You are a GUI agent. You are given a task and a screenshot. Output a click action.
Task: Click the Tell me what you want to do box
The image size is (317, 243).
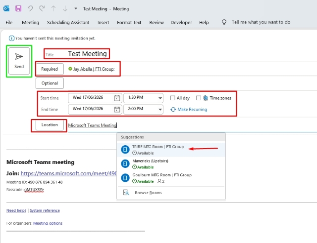pos(261,22)
